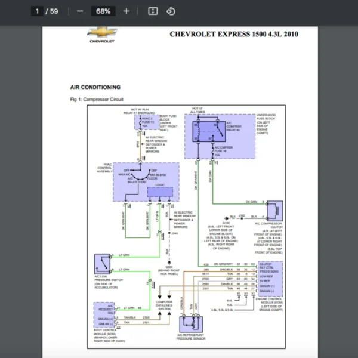Rotate the document counterclockwise
The image size is (358, 358).
171,11
